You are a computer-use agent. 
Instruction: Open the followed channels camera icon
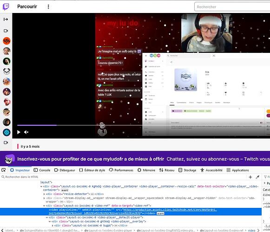pyautogui.click(x=6, y=31)
